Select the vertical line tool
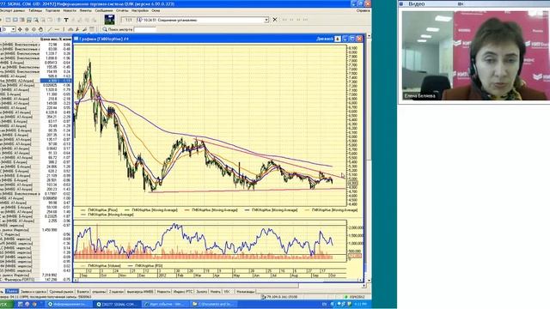 pyautogui.click(x=64, y=29)
